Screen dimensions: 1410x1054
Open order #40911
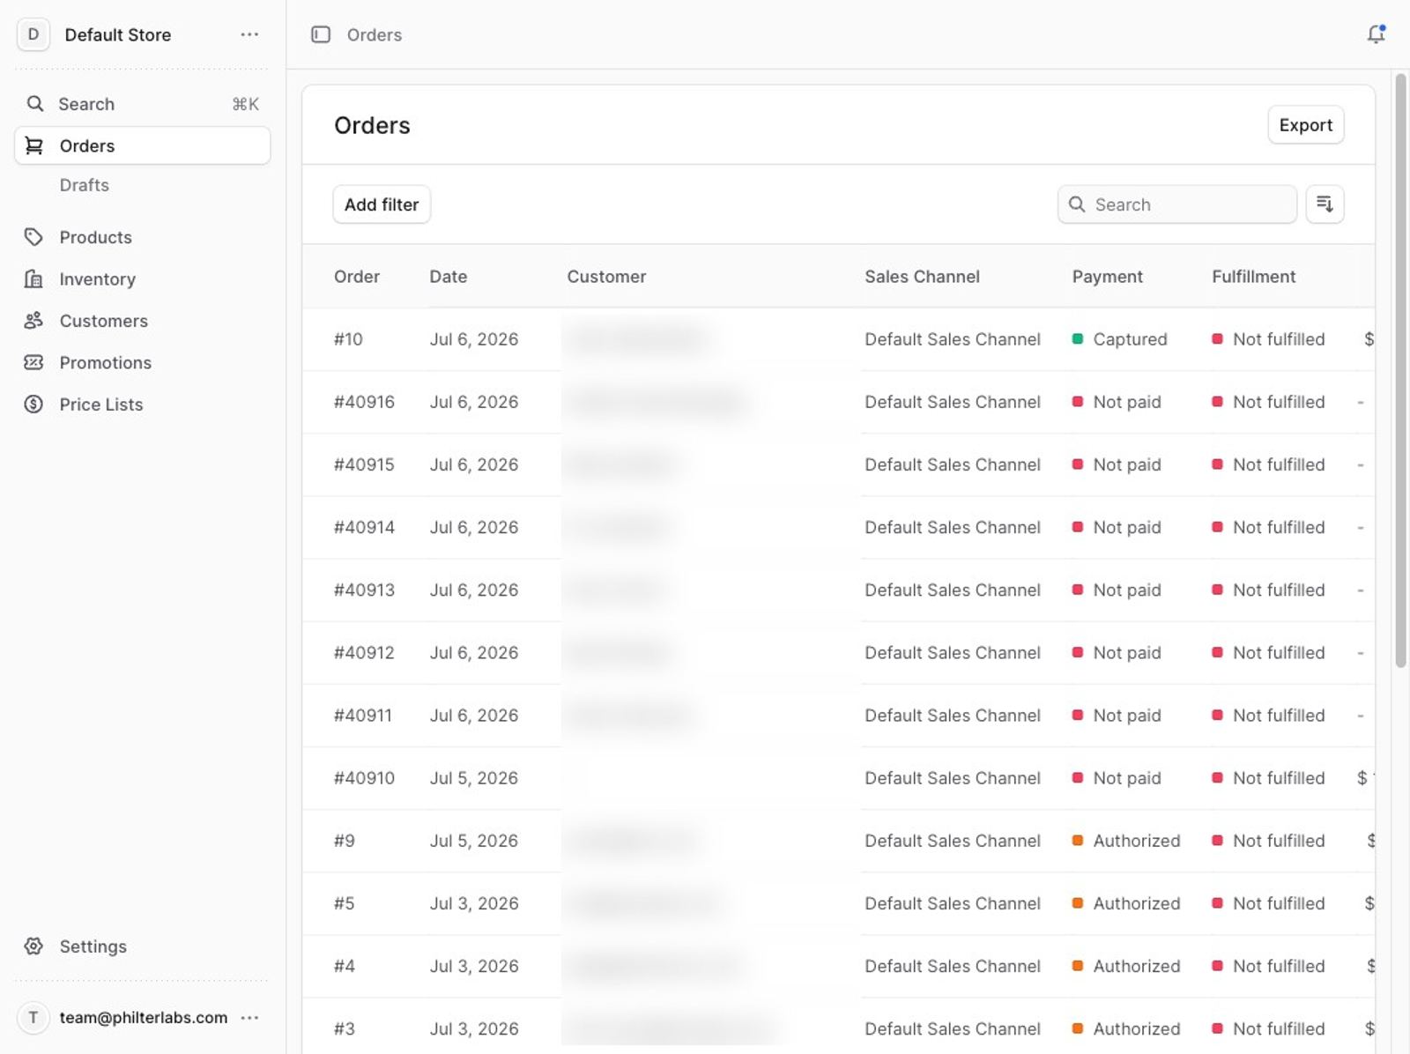coord(838,715)
